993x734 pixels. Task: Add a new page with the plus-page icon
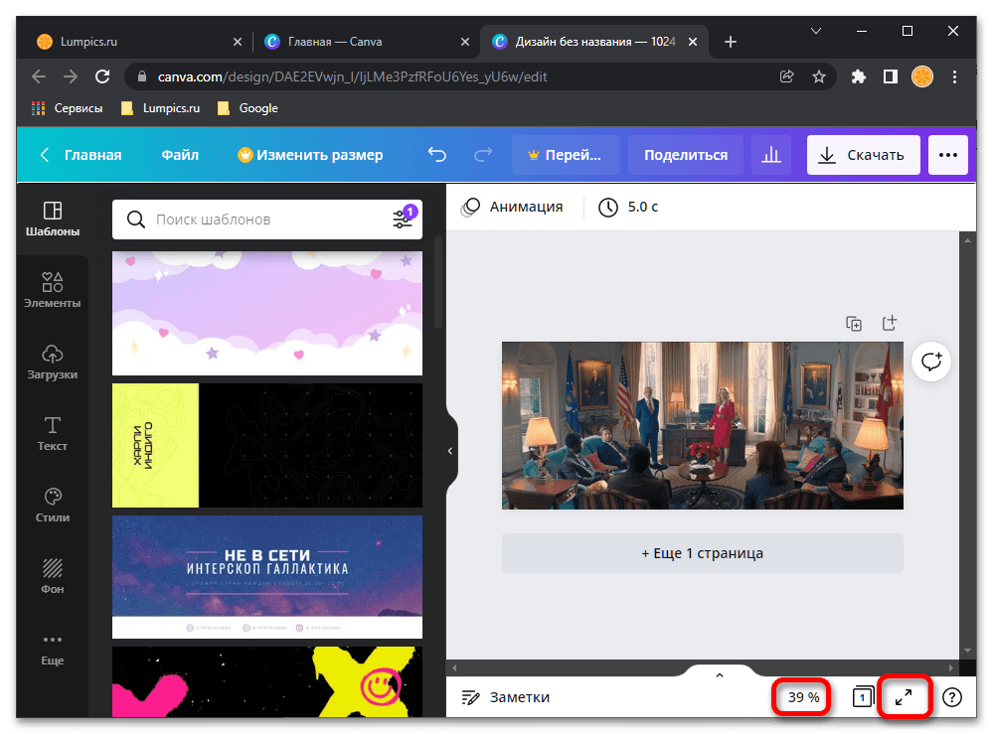tap(890, 324)
